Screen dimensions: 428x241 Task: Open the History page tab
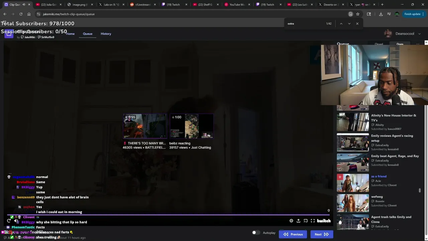tap(106, 33)
